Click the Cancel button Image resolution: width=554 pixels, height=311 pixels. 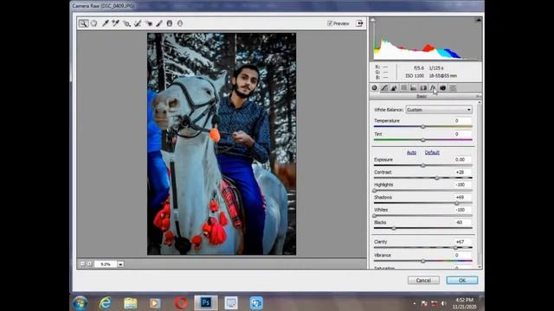pyautogui.click(x=423, y=280)
